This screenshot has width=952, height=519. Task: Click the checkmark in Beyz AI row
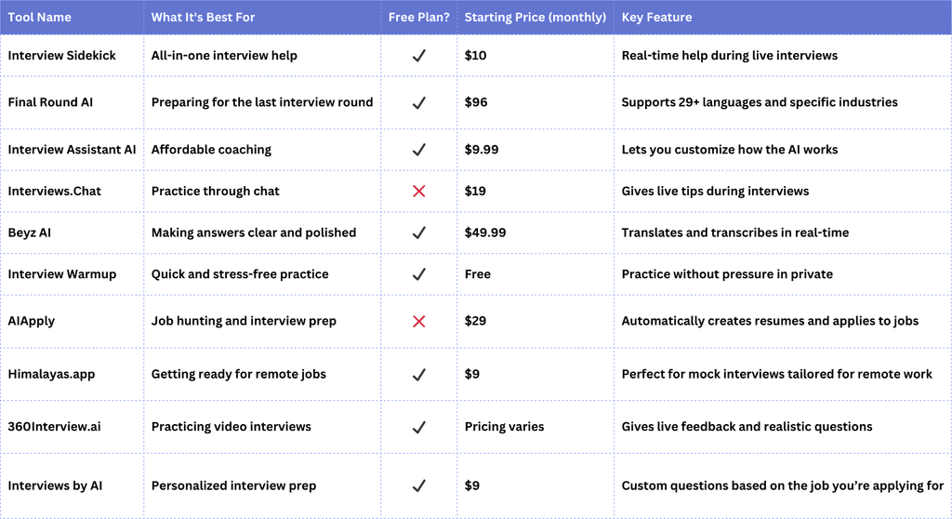click(x=418, y=233)
